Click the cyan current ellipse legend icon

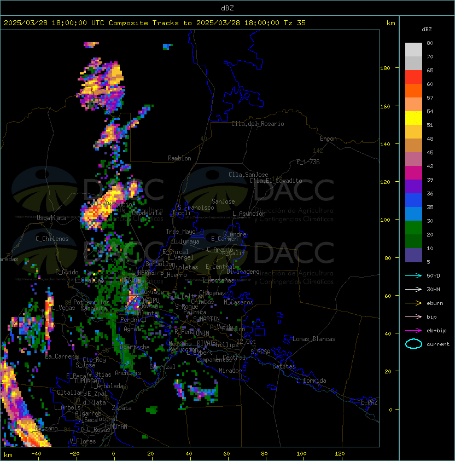[413, 344]
